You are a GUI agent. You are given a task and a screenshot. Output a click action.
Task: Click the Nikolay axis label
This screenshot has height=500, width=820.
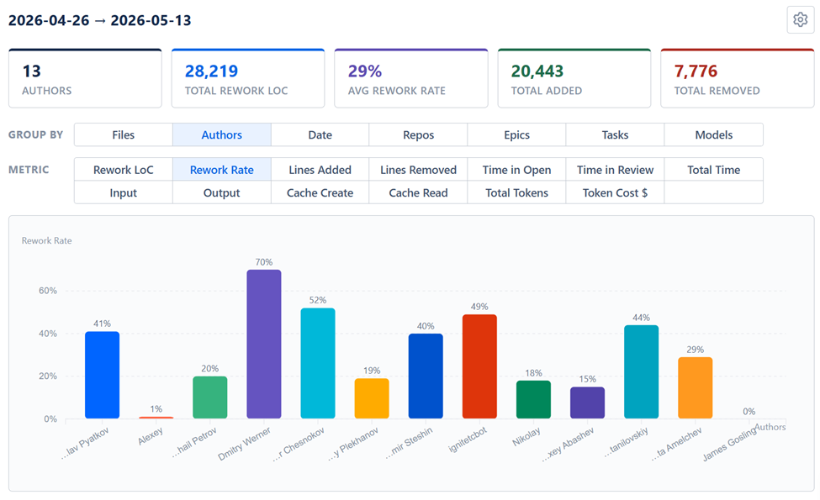click(x=526, y=437)
